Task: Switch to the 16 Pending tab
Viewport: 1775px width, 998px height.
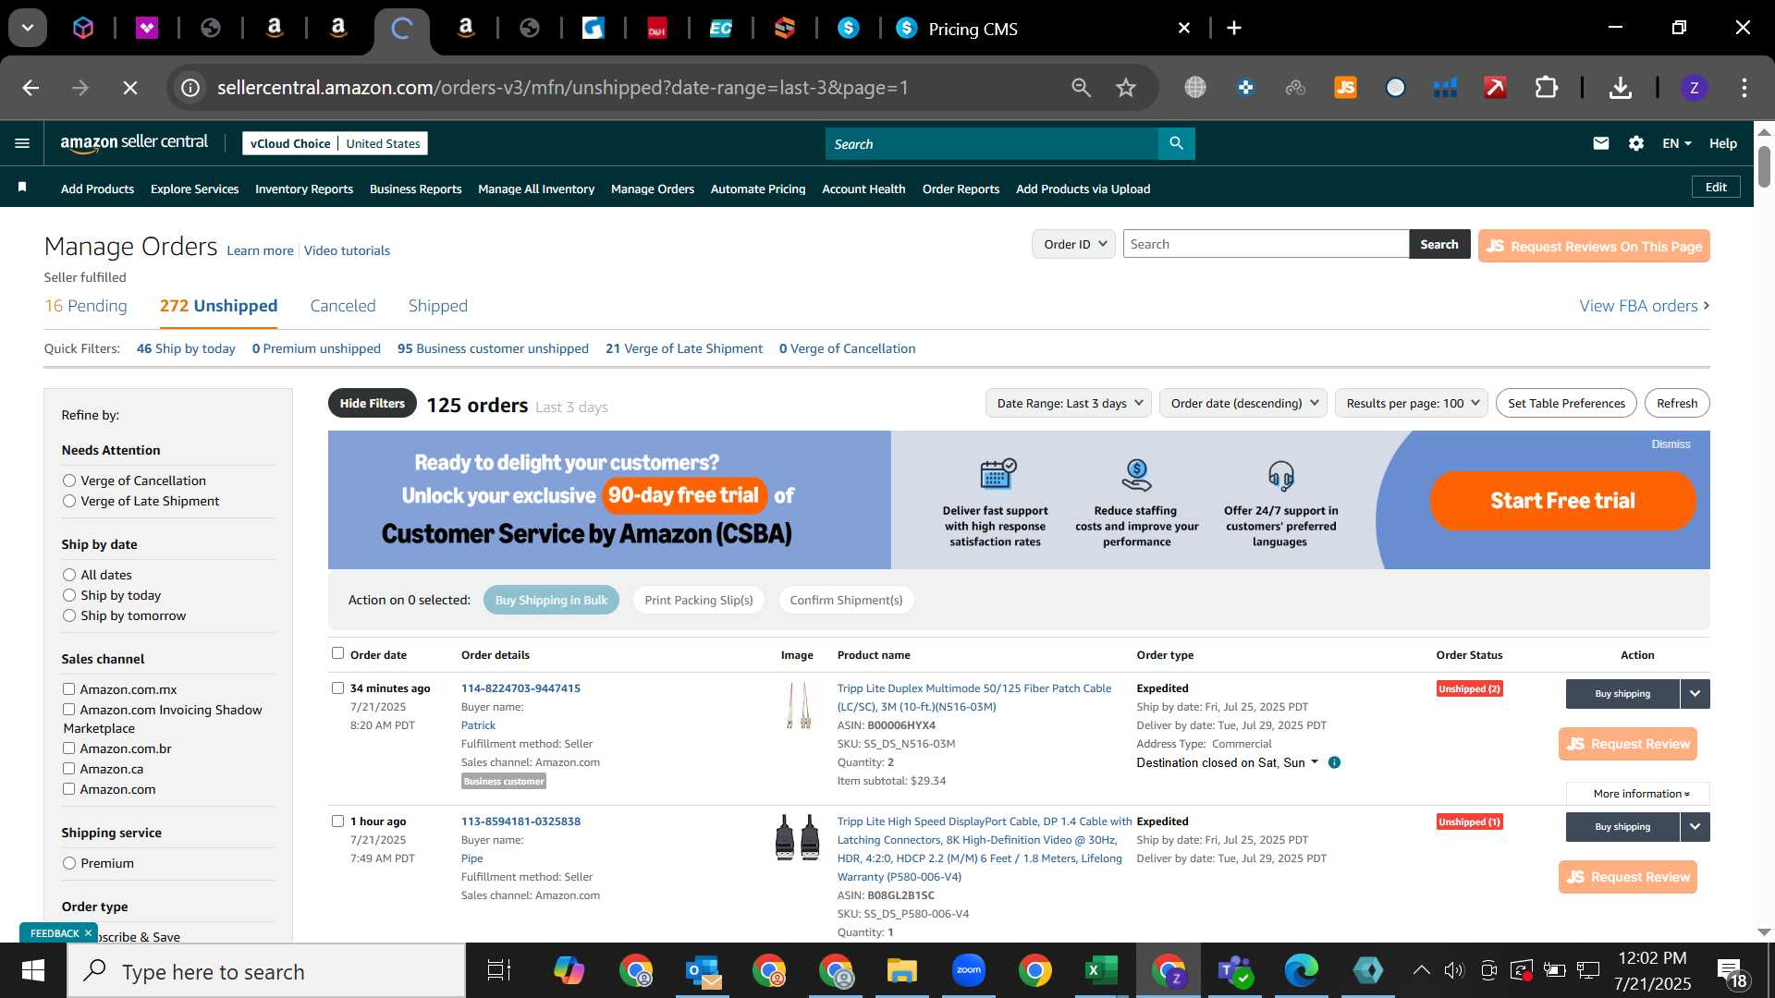Action: [86, 306]
